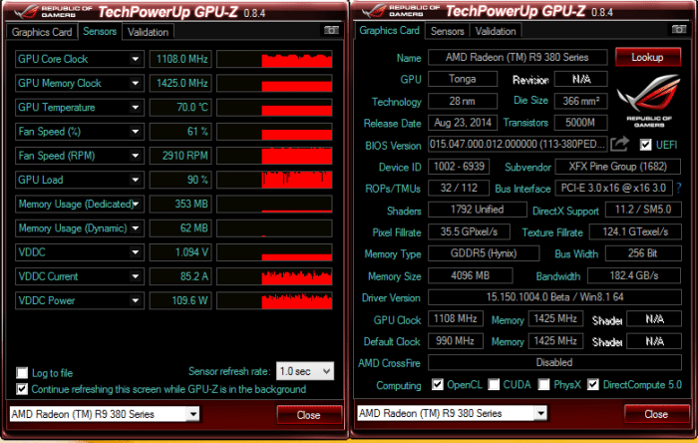Open the Fan Speed (%) sensor dropdown
Viewport: 698px width, 443px height.
[136, 132]
